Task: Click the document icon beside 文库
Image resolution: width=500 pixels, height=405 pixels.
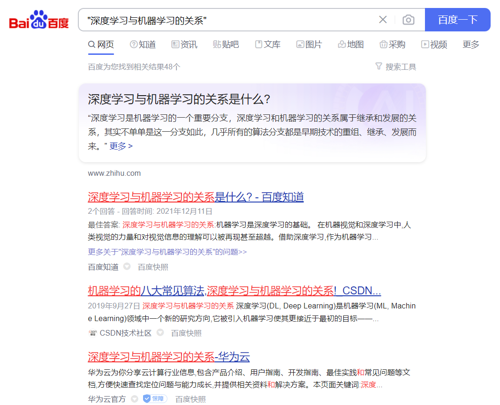Action: pyautogui.click(x=258, y=44)
